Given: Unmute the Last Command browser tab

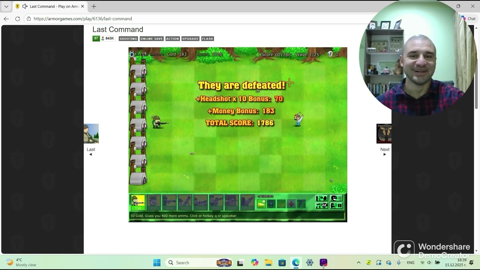Looking at the screenshot, I should 25,6.
